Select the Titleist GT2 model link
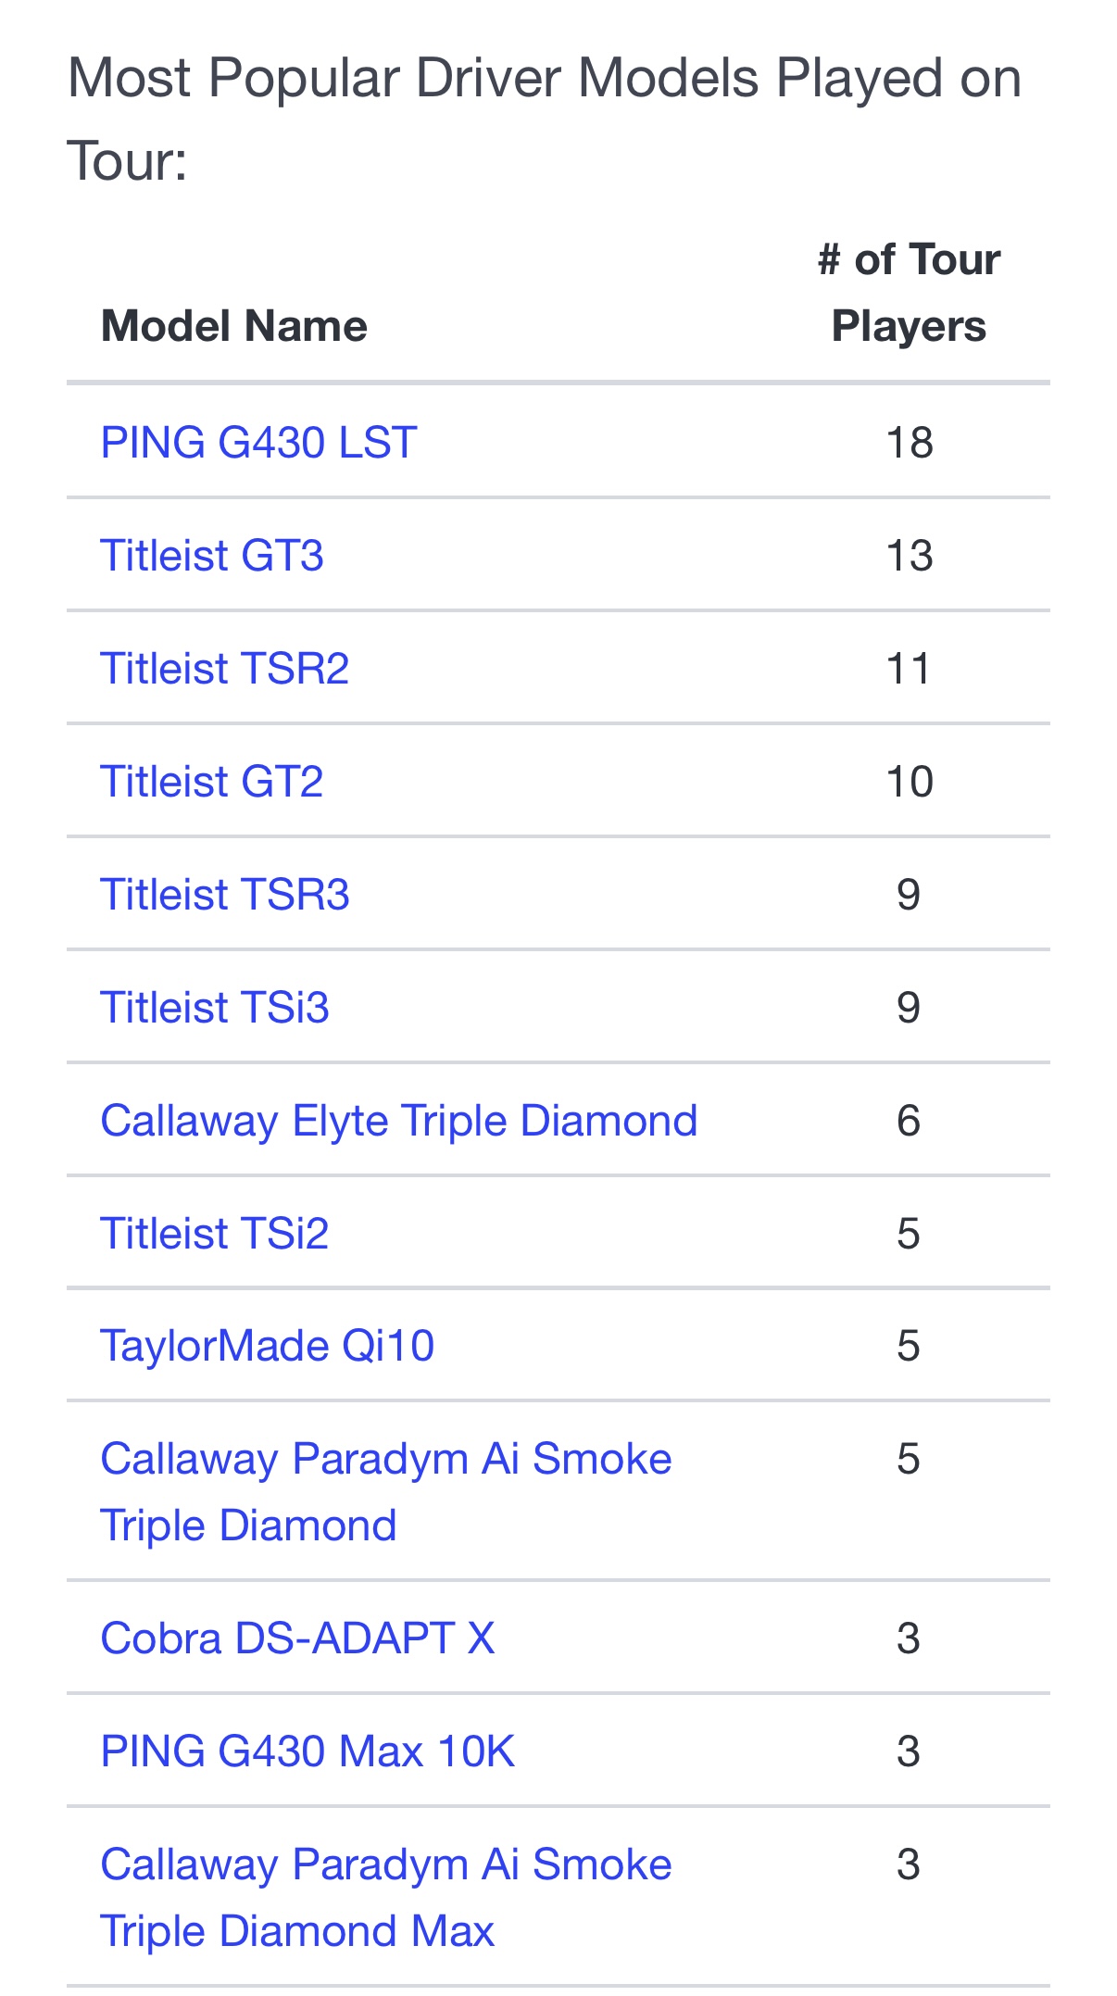Image resolution: width=1117 pixels, height=1996 pixels. (212, 782)
